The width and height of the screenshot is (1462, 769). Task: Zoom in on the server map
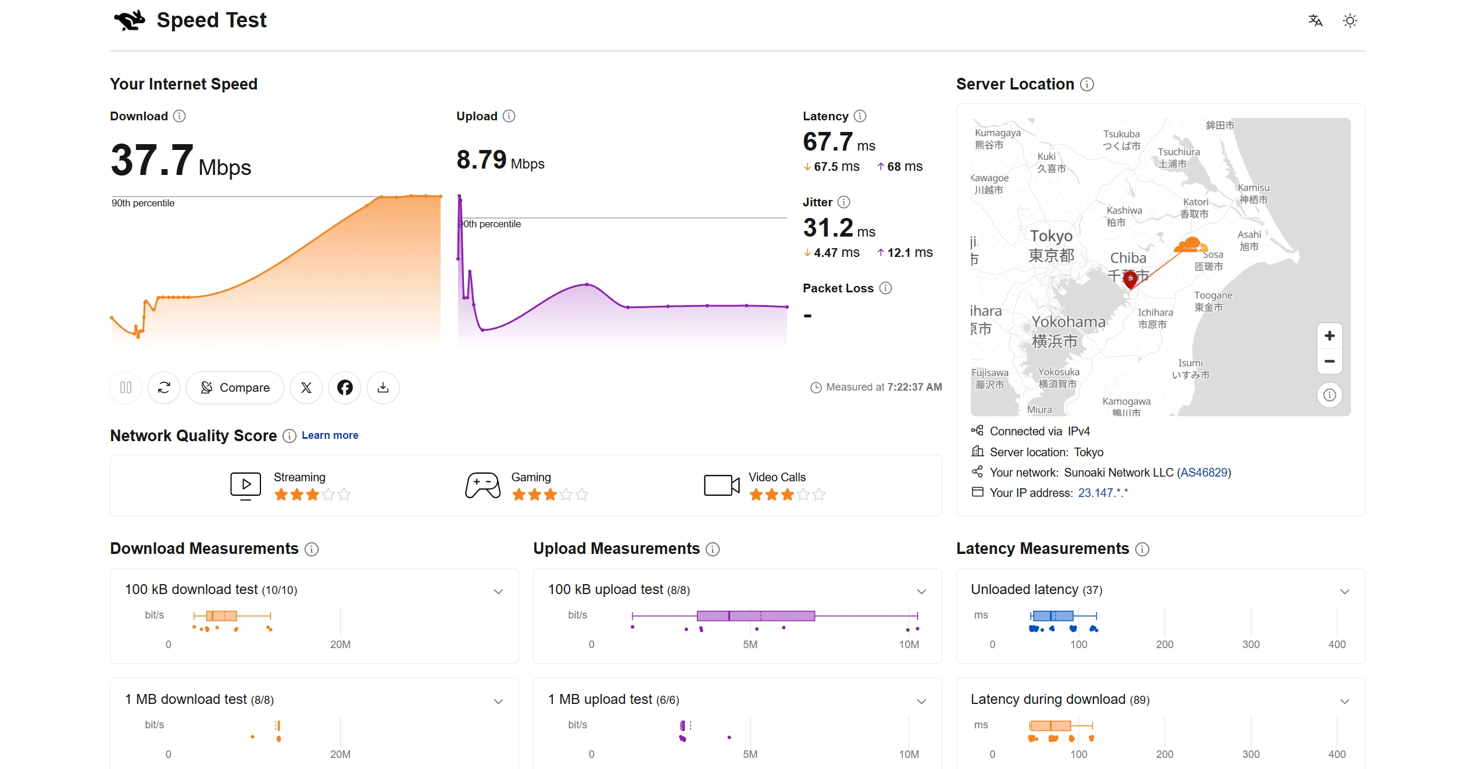(x=1329, y=336)
